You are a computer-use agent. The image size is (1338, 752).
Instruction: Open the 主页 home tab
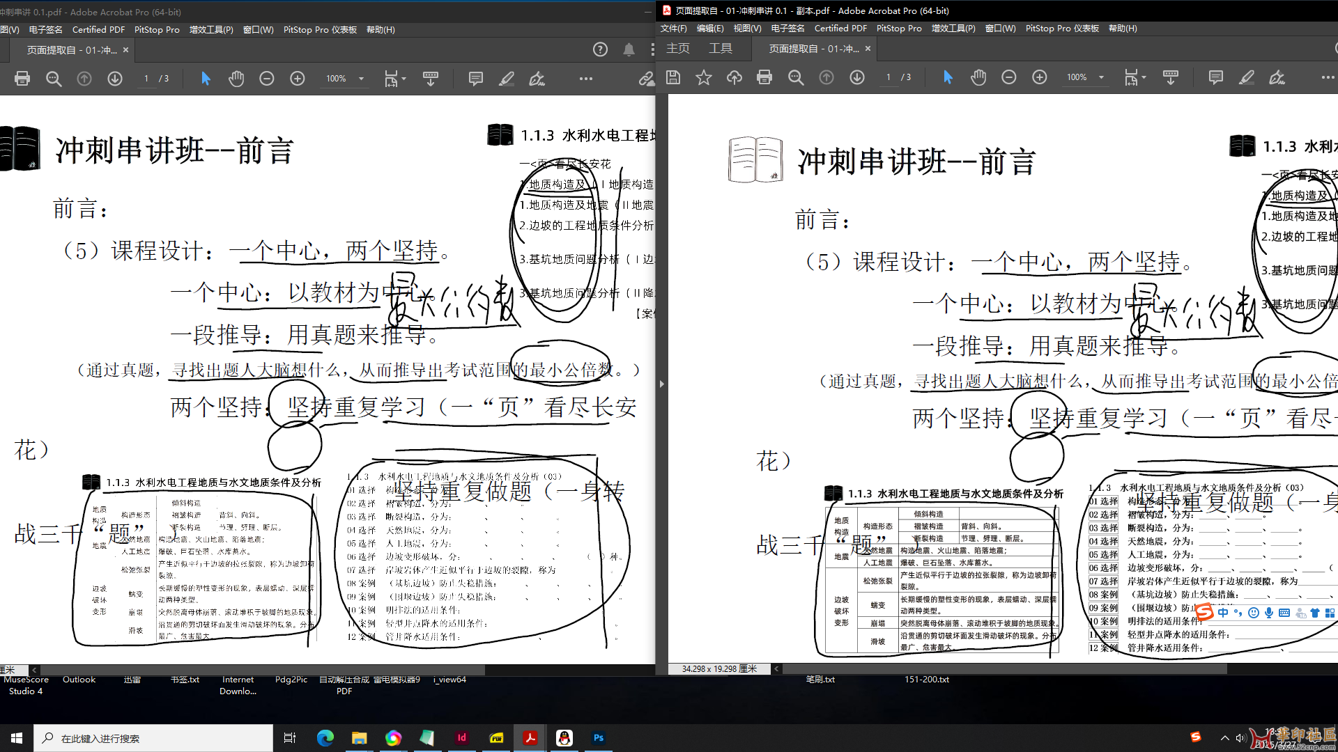point(677,48)
